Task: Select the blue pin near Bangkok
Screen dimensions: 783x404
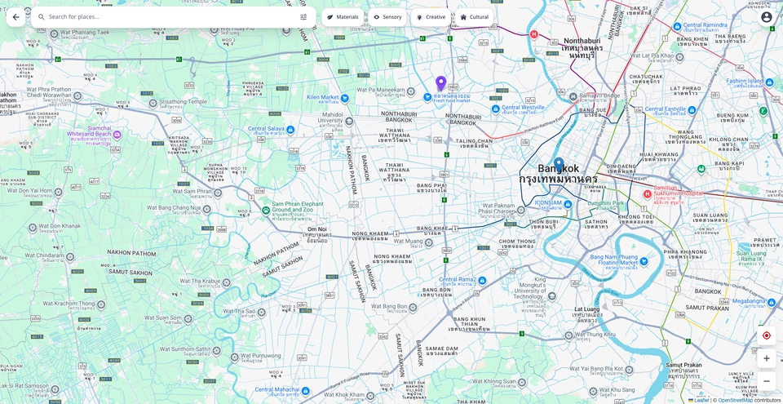Action: click(x=559, y=163)
